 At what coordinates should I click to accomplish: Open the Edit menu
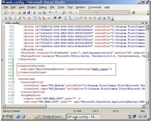point(13,7)
